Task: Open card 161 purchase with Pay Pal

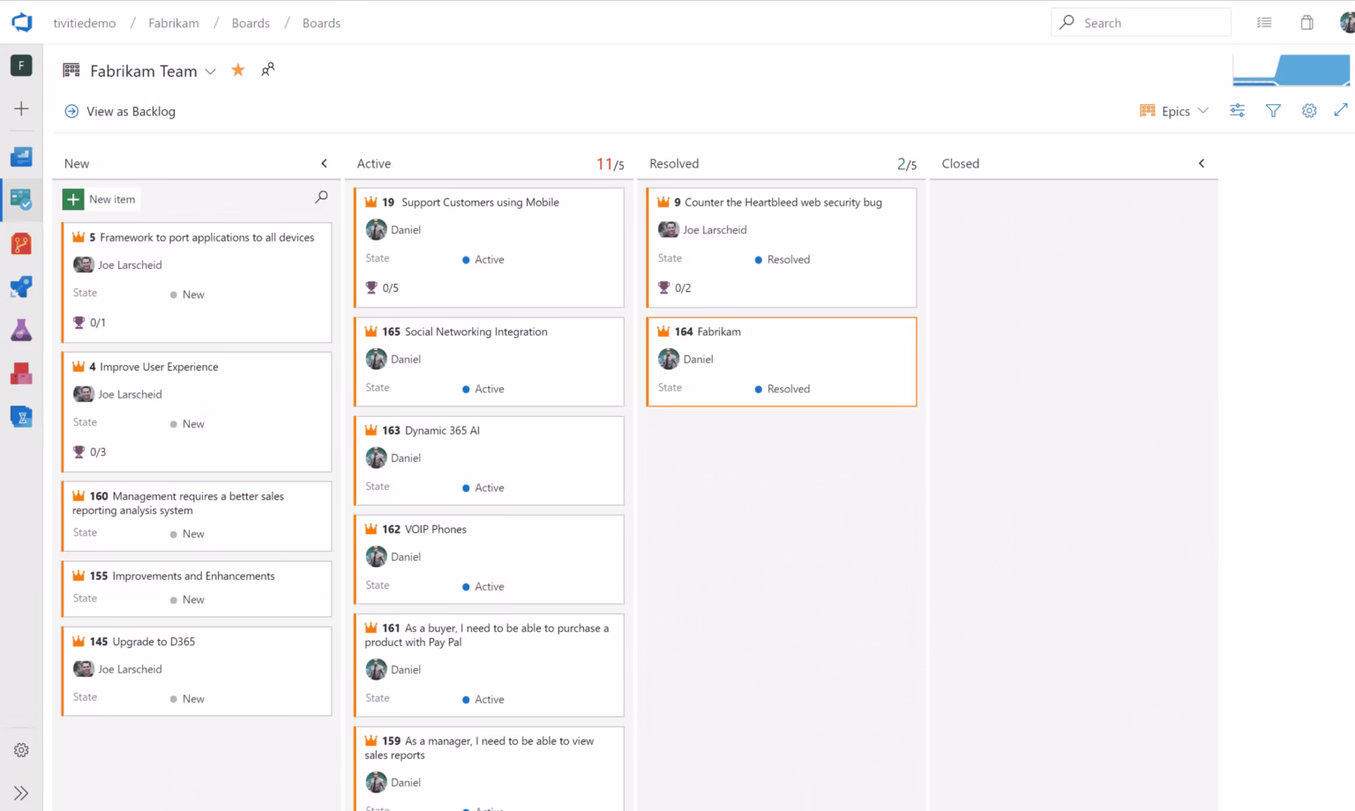Action: click(487, 635)
